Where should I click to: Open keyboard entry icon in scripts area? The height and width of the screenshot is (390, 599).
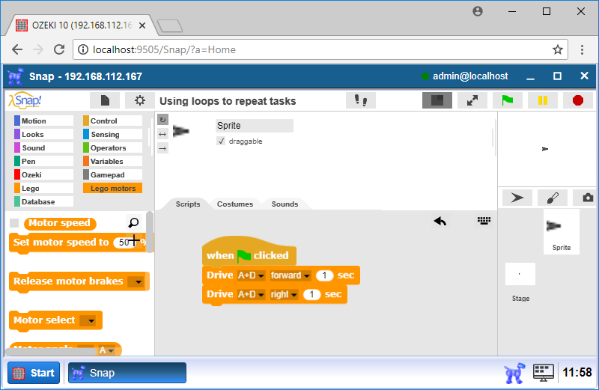click(x=484, y=221)
